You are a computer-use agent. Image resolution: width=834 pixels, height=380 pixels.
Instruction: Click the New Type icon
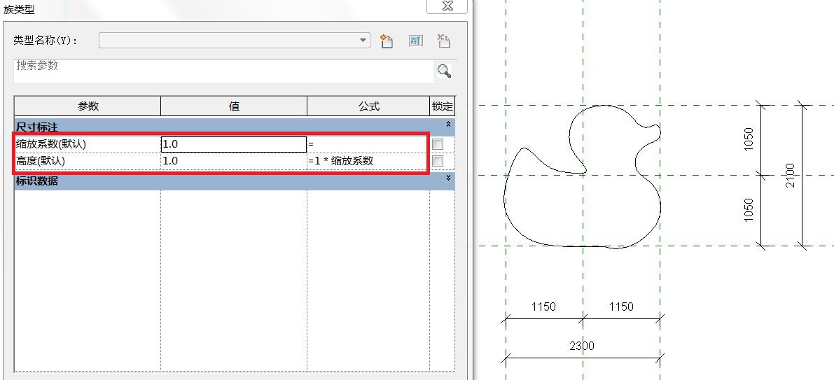pos(387,41)
